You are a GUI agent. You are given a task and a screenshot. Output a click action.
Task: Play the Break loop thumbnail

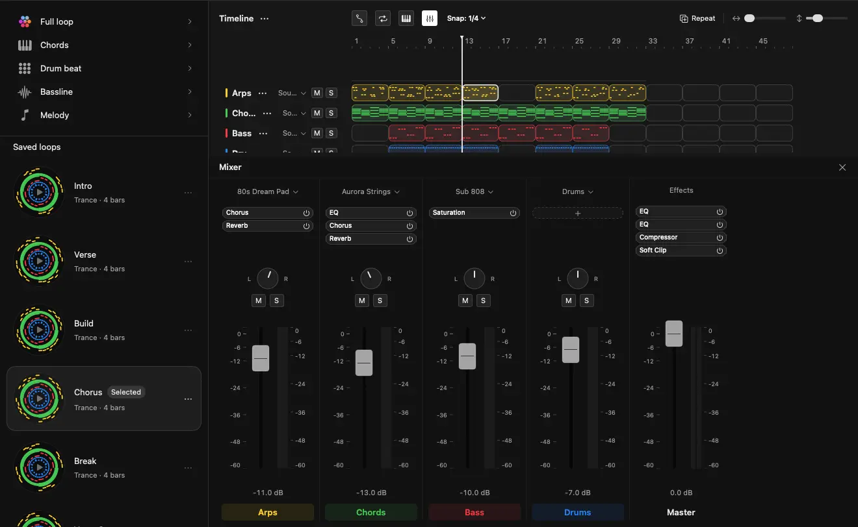[39, 467]
